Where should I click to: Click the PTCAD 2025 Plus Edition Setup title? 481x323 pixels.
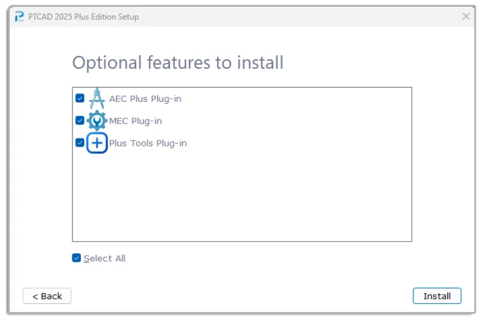83,17
